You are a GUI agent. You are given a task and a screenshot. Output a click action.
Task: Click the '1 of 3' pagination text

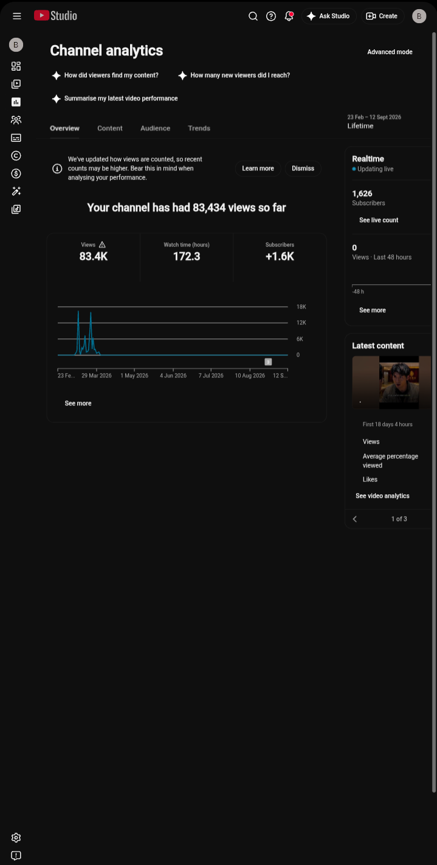399,519
